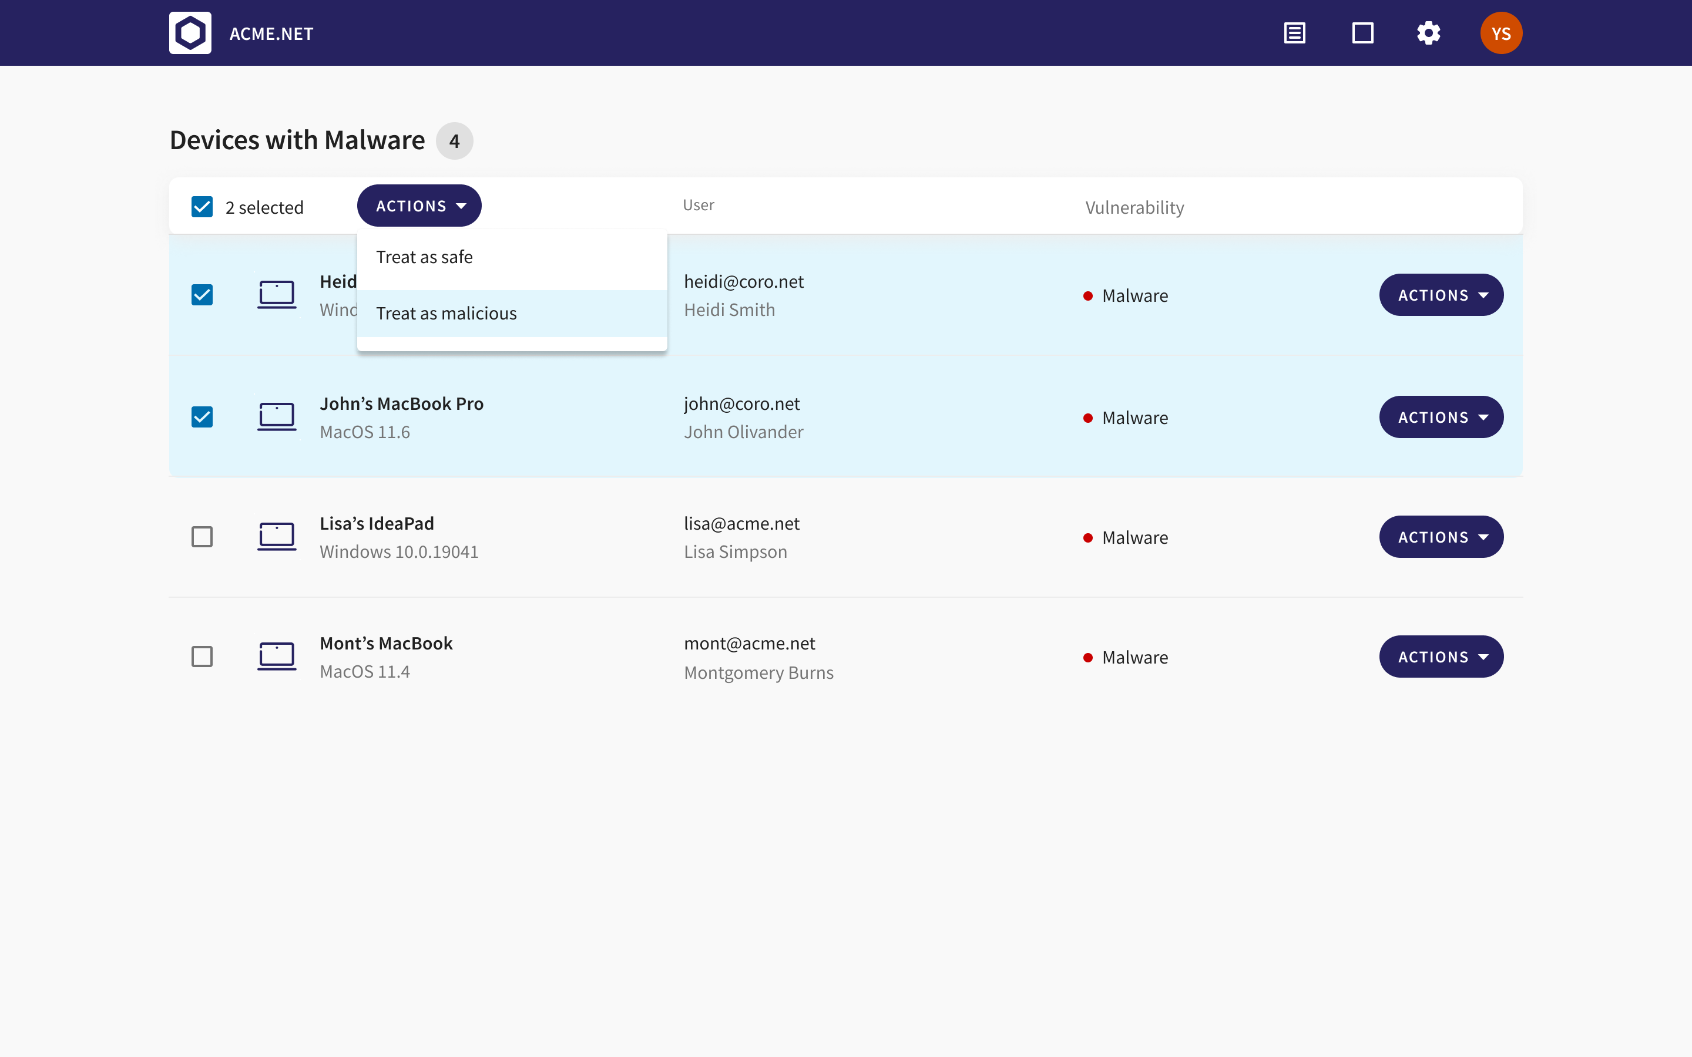
Task: Check the box for Lisa's IdeaPad
Action: click(202, 536)
